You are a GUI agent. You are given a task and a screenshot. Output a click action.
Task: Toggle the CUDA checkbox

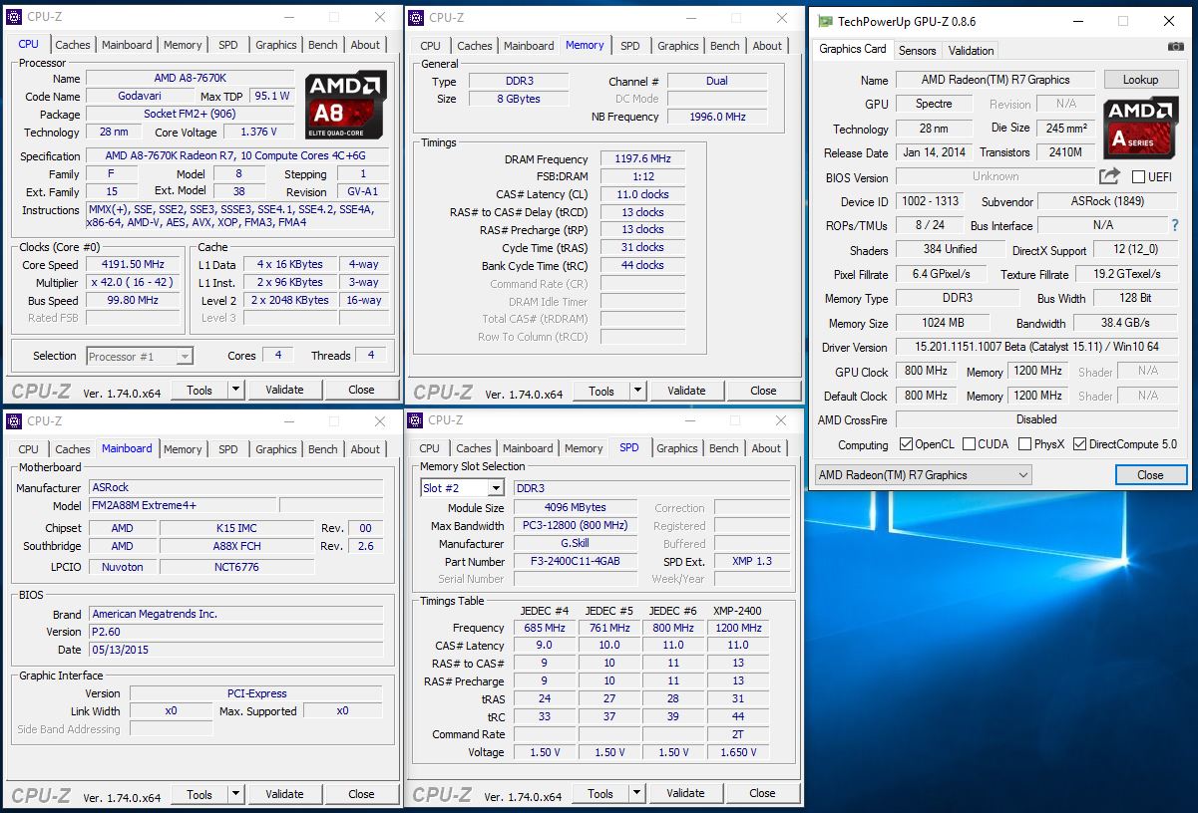click(x=970, y=444)
